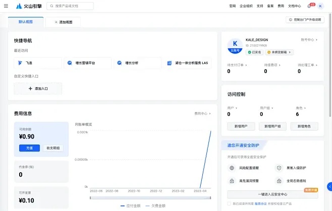This screenshot has height=211, width=332.
Task: Open 企业组织 in top navigation
Action: (246, 6)
